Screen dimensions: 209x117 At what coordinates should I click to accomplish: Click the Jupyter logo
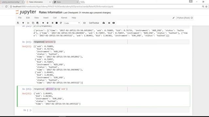pyautogui.click(x=26, y=12)
